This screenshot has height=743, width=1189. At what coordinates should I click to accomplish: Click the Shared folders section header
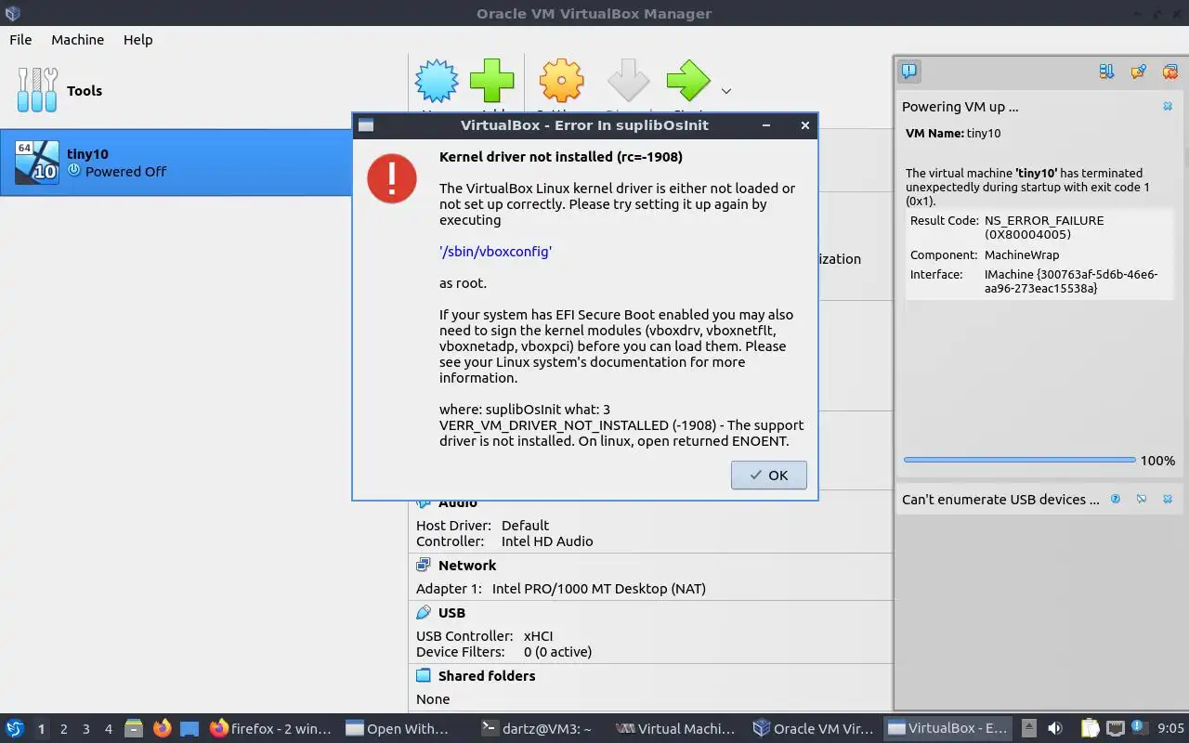click(487, 676)
